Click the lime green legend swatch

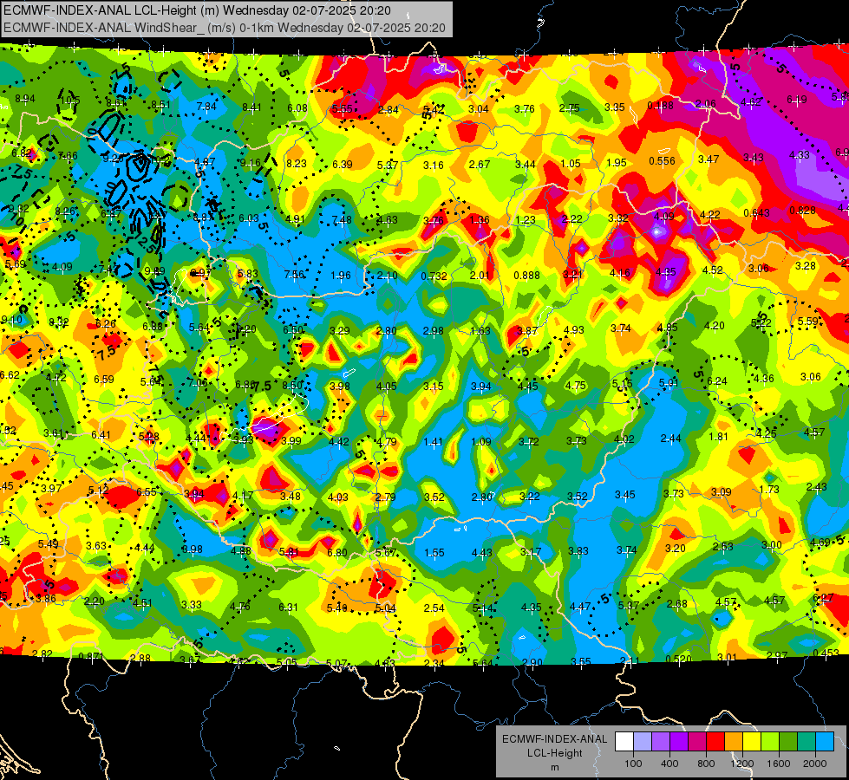[769, 742]
